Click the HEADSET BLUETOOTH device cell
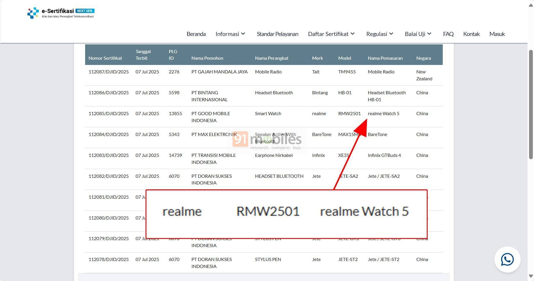 [279, 176]
